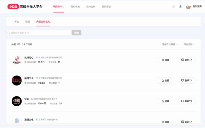The image size is (205, 128).
Task: Click the 118.2万 fan count
Action: (41, 83)
